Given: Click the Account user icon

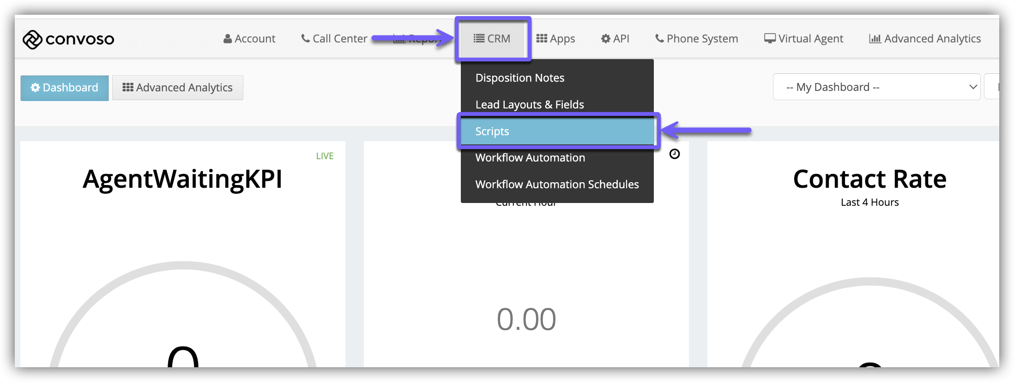Looking at the screenshot, I should [227, 39].
